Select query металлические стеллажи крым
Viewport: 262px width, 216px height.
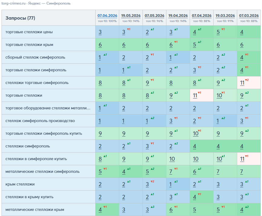coord(35,209)
